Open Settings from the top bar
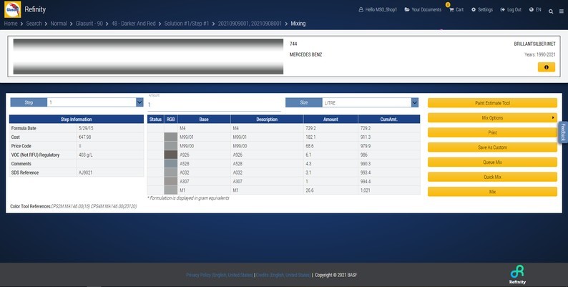 click(x=482, y=10)
